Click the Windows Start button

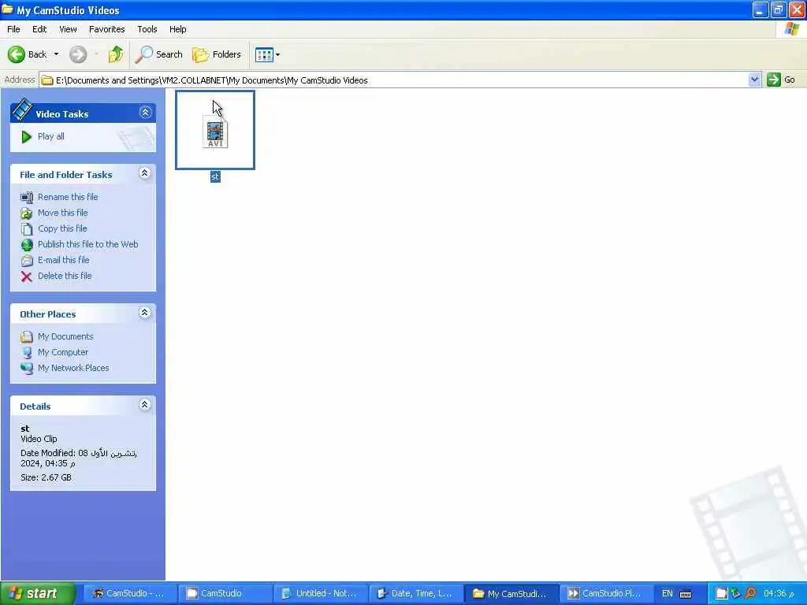pos(37,593)
